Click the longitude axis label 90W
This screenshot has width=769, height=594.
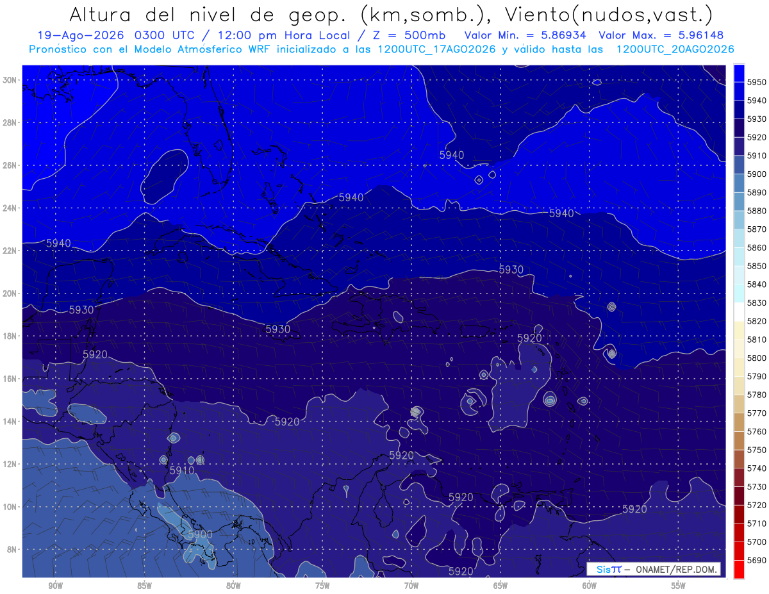55,586
